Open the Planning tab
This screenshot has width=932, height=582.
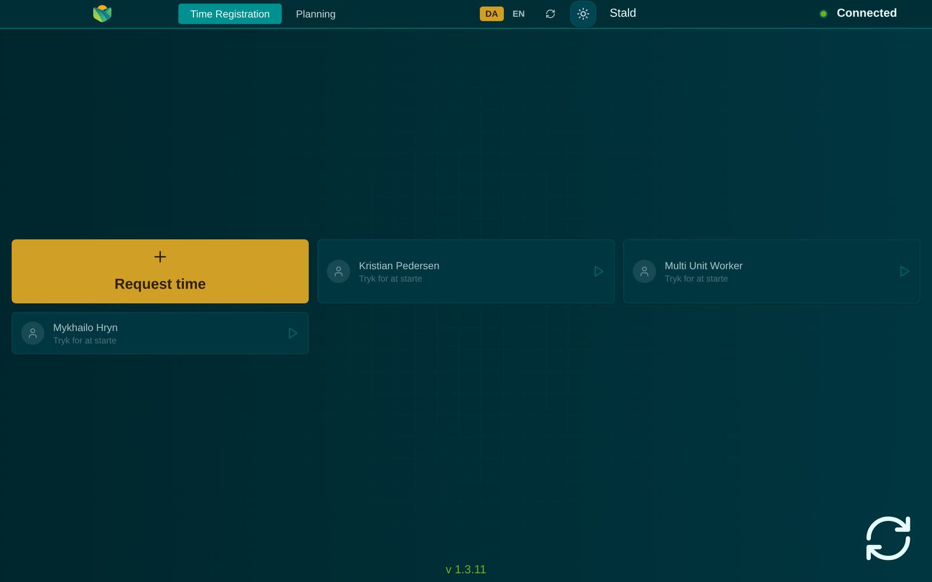coord(316,14)
